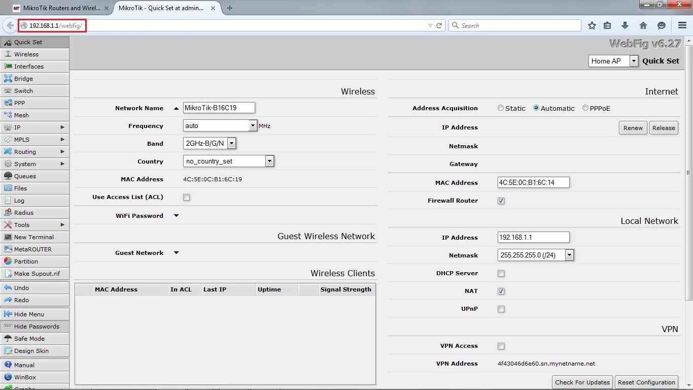Screen dimensions: 693x390
Task: Open the Frequency dropdown
Action: [253, 125]
